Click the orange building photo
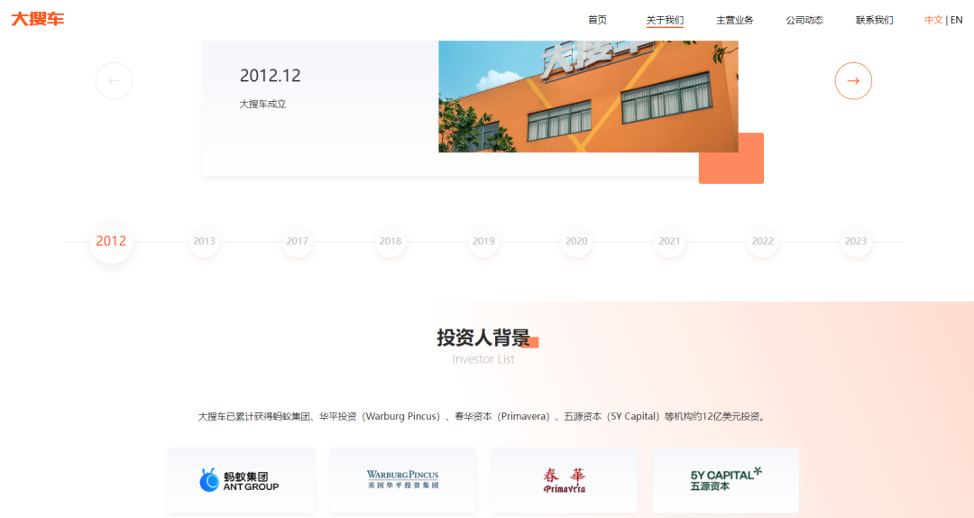Image resolution: width=974 pixels, height=518 pixels. (588, 97)
